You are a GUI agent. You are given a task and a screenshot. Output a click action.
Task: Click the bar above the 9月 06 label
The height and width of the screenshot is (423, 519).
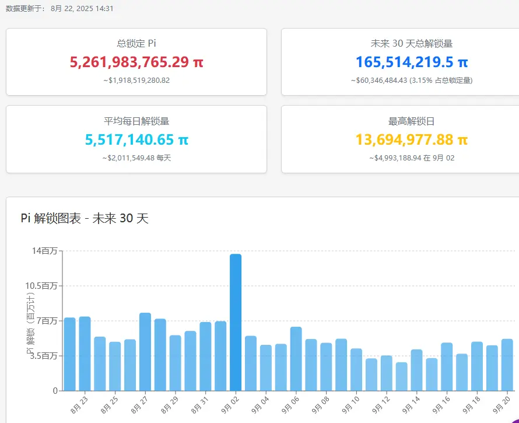pos(296,359)
